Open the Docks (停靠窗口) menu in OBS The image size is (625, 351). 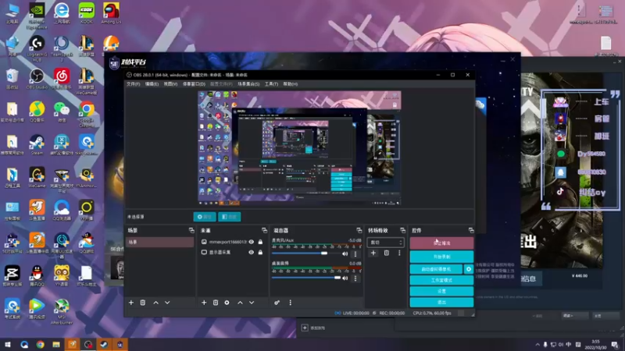tap(194, 84)
